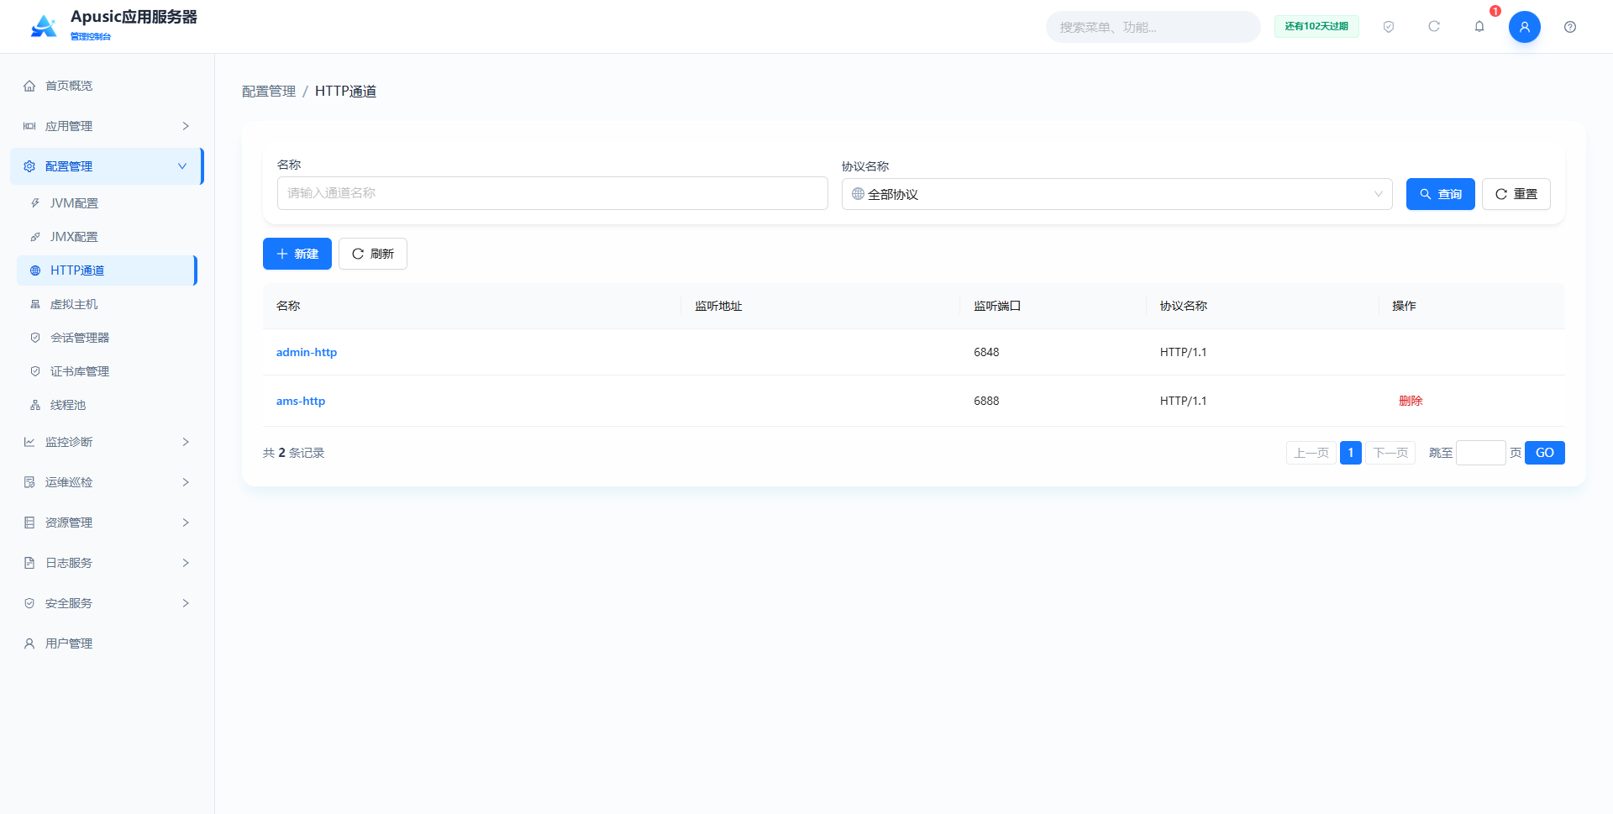
Task: Open 首页概览 from sidebar
Action: point(108,86)
